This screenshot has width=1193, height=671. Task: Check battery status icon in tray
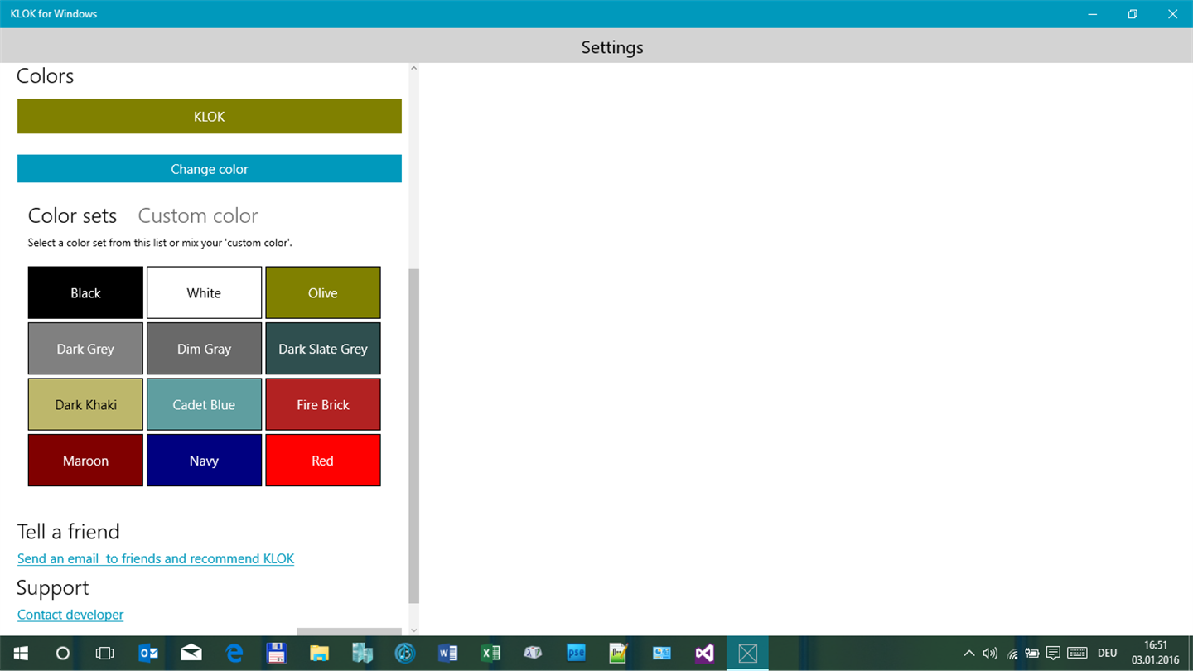click(1032, 654)
